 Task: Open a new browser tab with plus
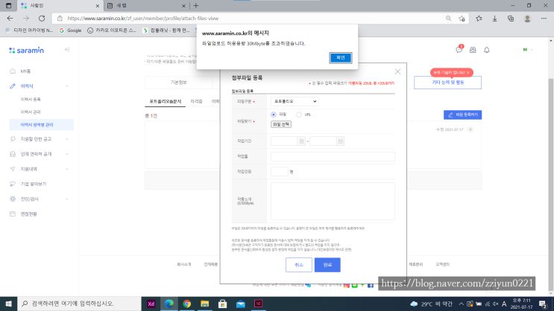point(196,6)
